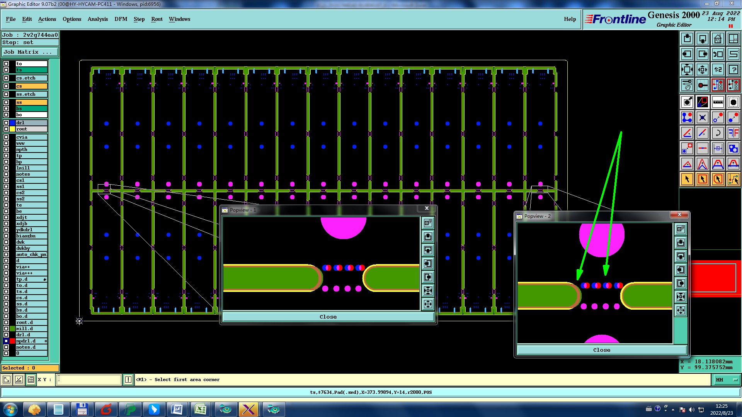Click the Home view icon
Viewport: 742px width, 417px height.
(x=718, y=39)
